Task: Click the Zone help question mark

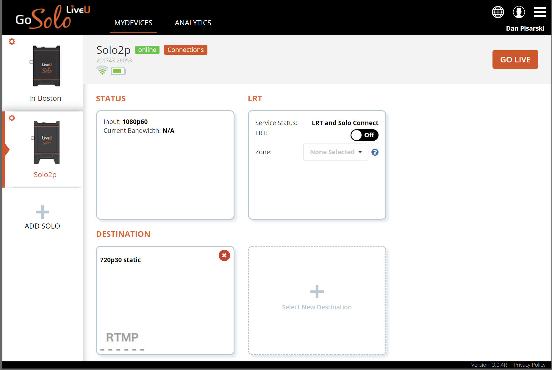Action: click(375, 152)
